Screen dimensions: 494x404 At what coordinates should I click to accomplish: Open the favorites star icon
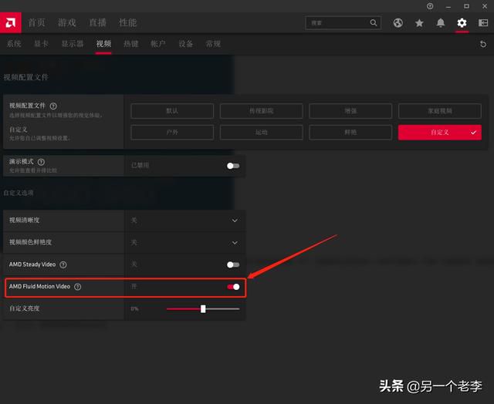coord(419,22)
